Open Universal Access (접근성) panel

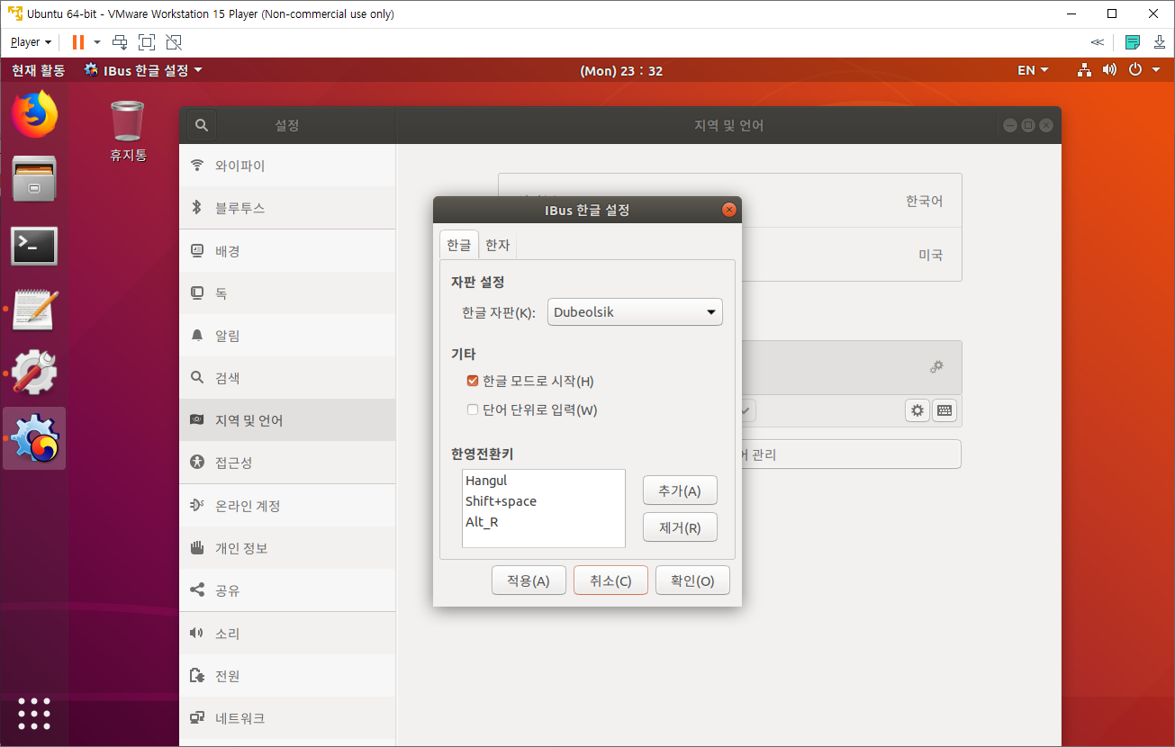click(x=287, y=463)
